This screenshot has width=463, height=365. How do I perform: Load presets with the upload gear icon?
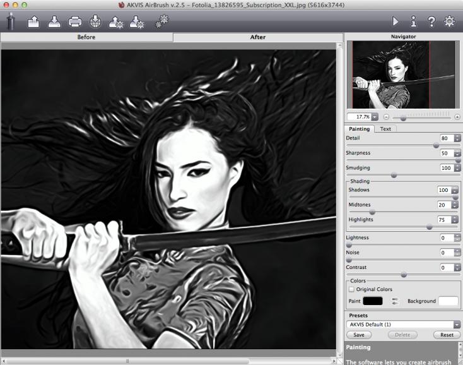(116, 22)
